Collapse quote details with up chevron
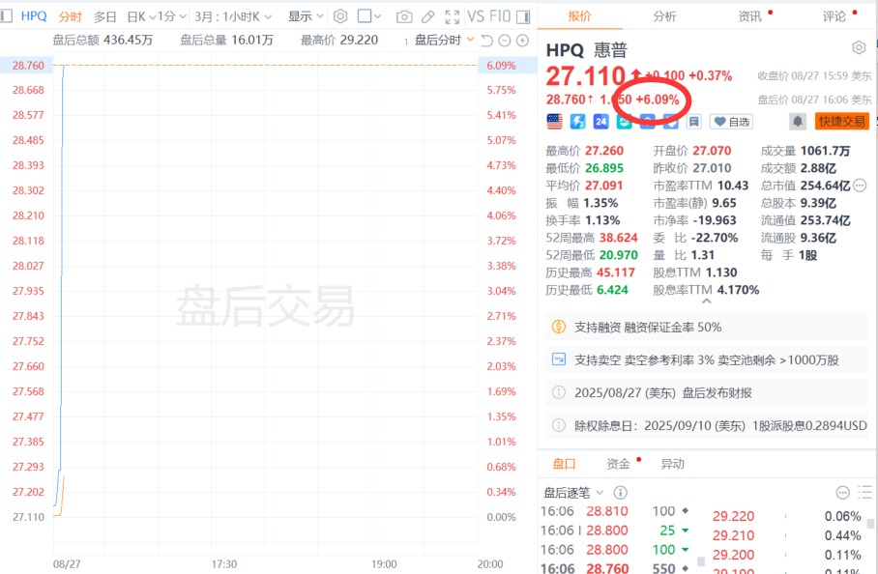The height and width of the screenshot is (574, 878). (x=707, y=301)
